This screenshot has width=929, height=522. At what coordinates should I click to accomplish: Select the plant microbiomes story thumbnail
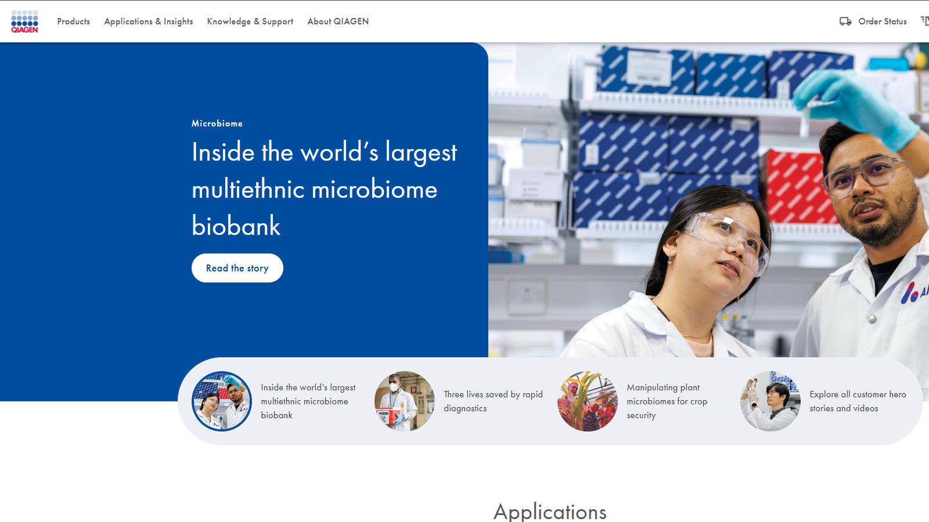click(588, 401)
